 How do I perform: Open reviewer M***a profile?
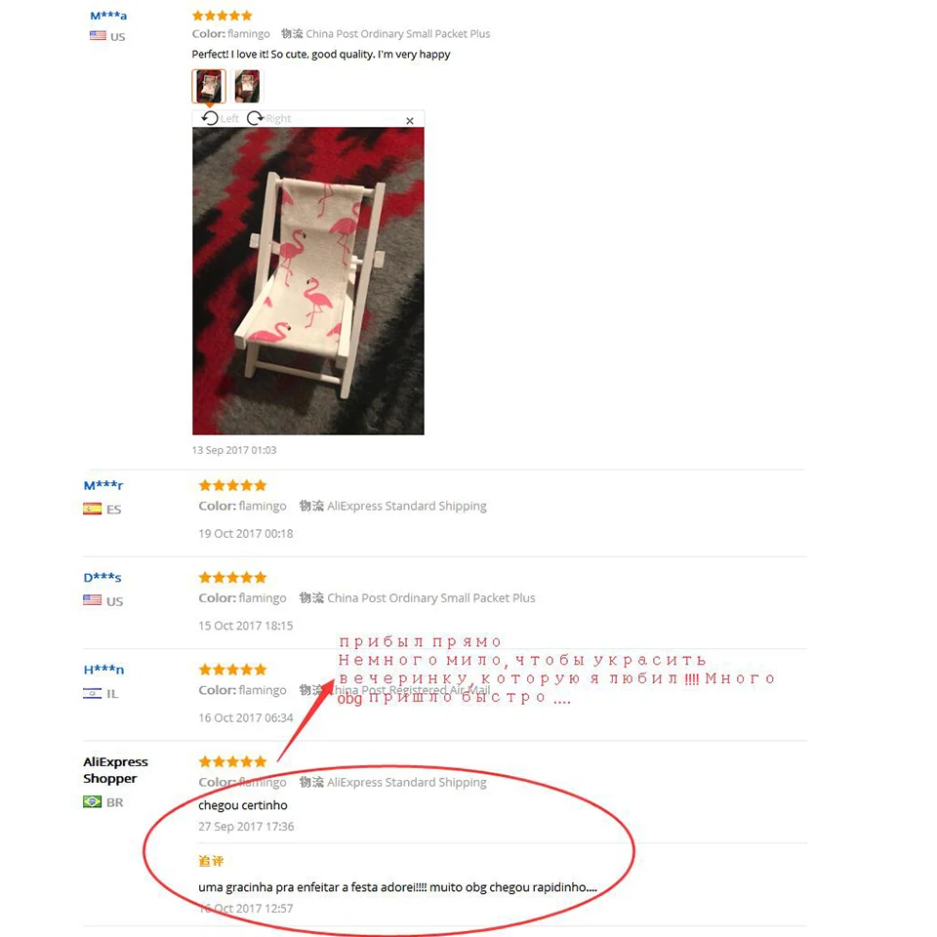(x=108, y=16)
